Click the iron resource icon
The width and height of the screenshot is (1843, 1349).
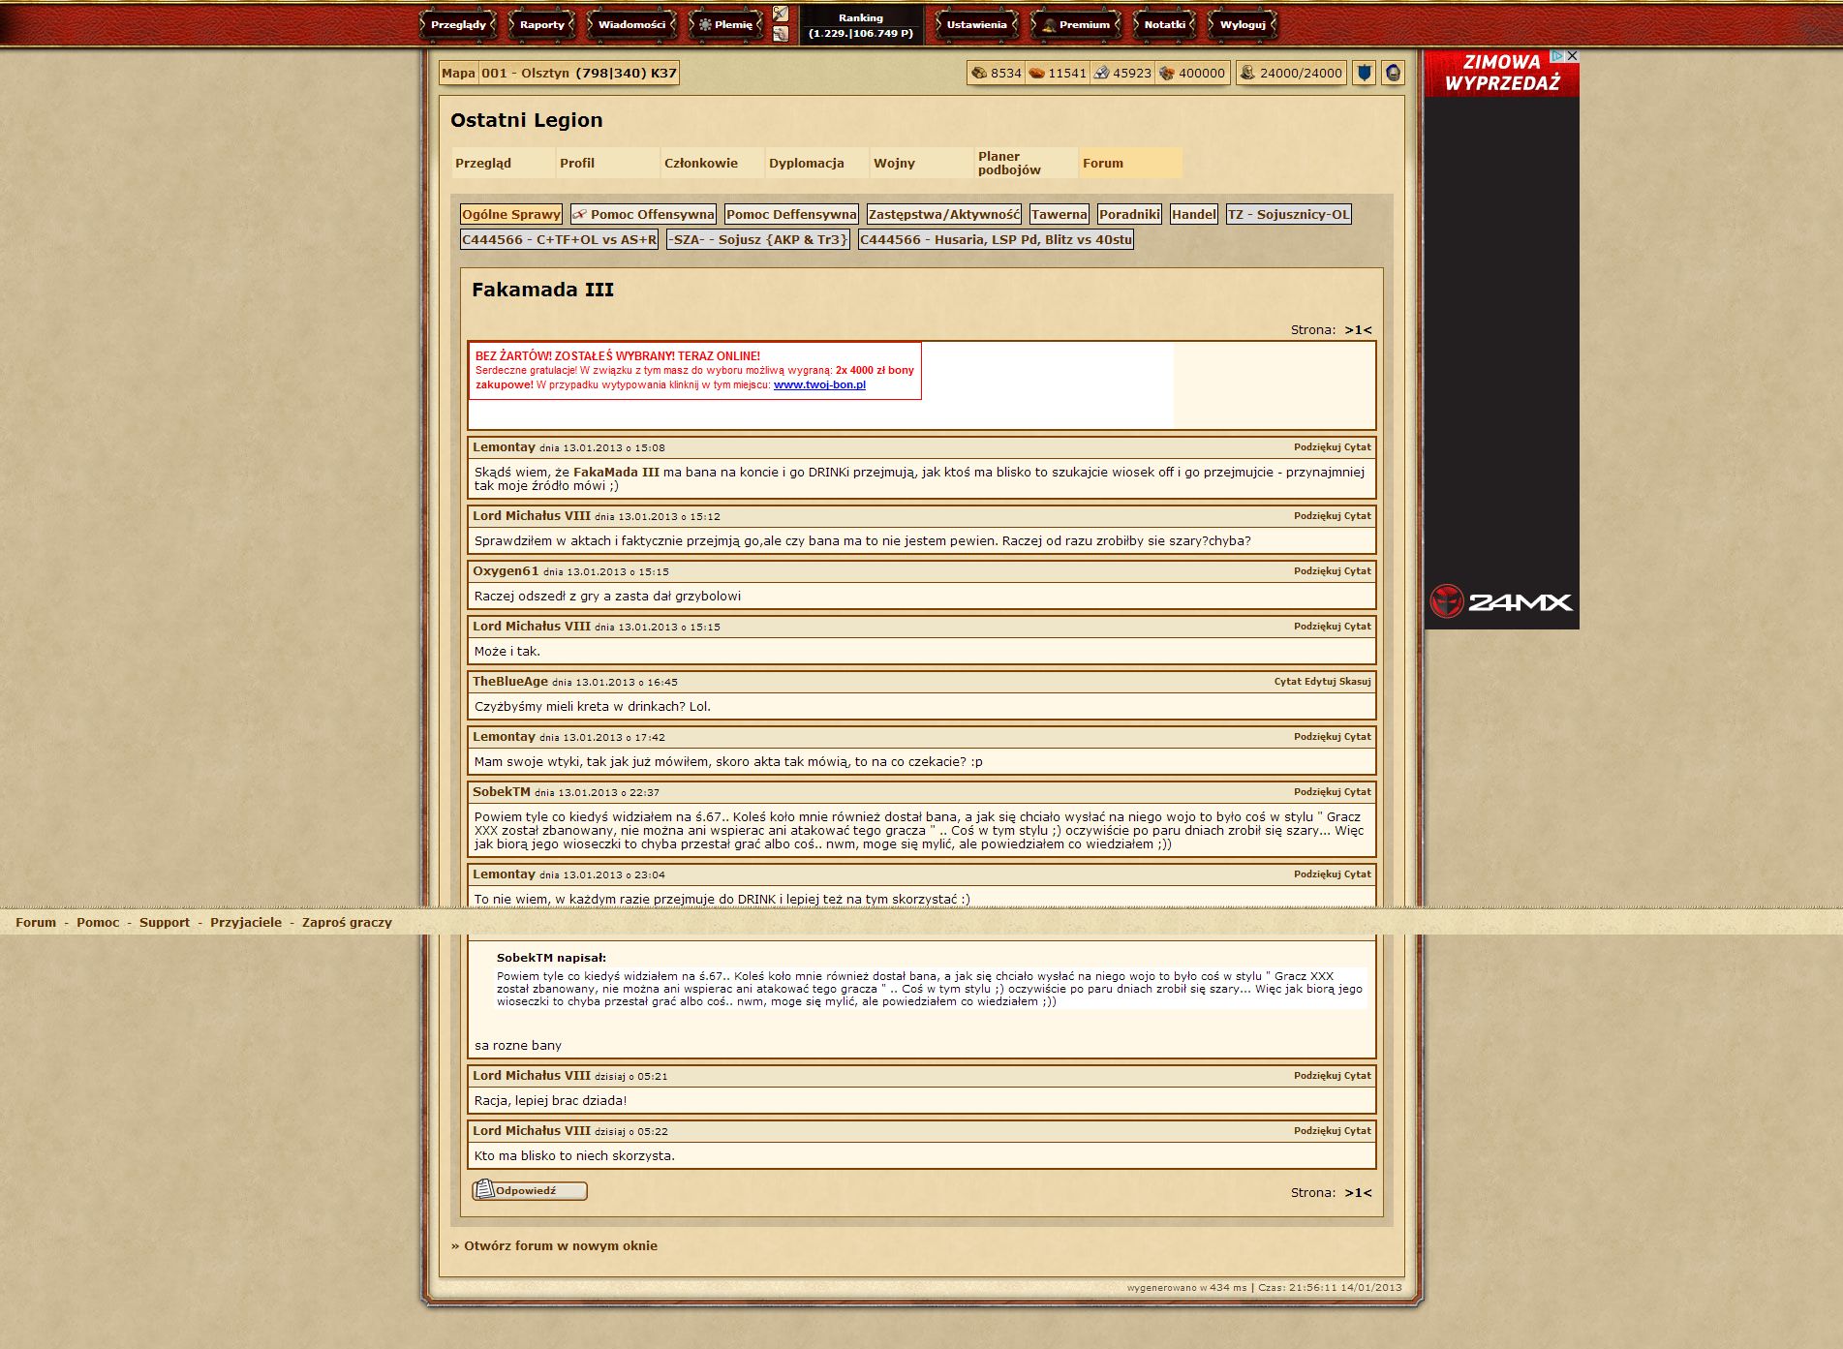click(1101, 73)
